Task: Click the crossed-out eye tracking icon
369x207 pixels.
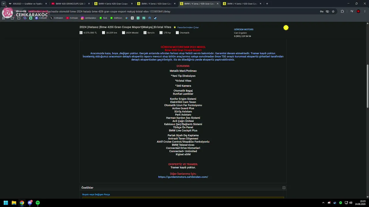Action: [327, 11]
